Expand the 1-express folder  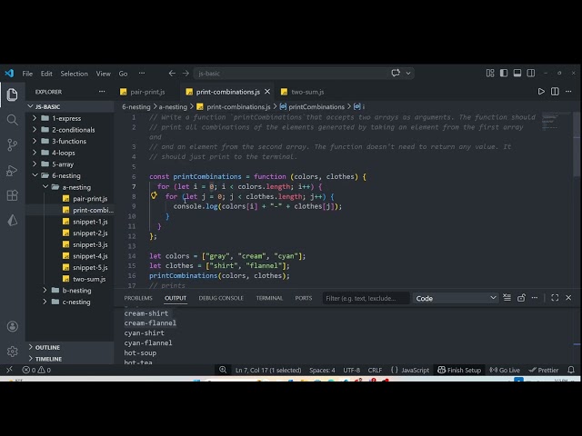tap(69, 118)
